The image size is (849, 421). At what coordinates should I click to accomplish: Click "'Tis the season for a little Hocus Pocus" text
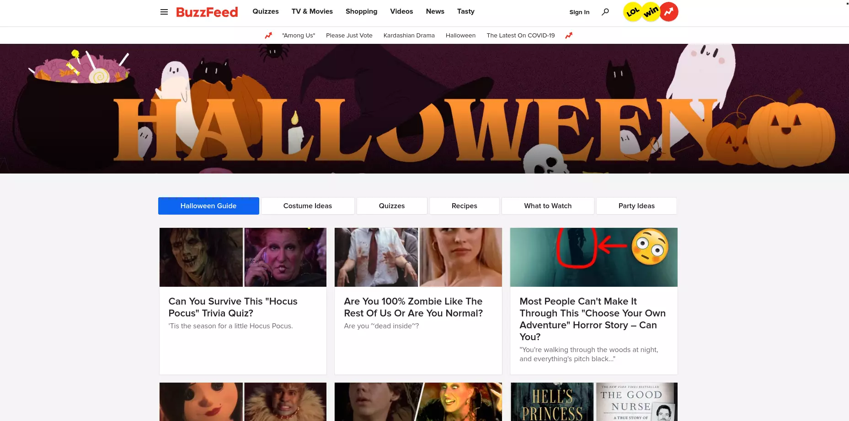coord(230,326)
